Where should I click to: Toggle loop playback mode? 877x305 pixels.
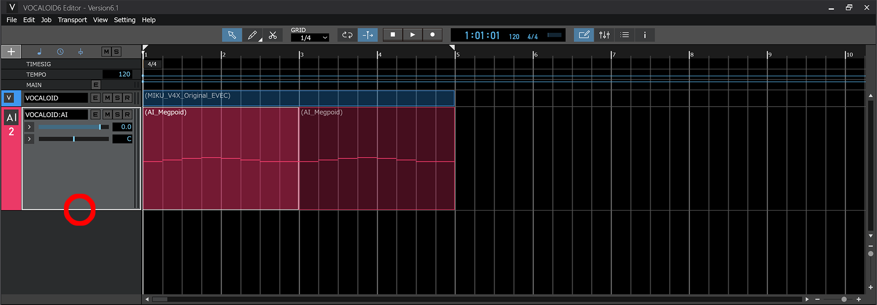[x=347, y=35]
